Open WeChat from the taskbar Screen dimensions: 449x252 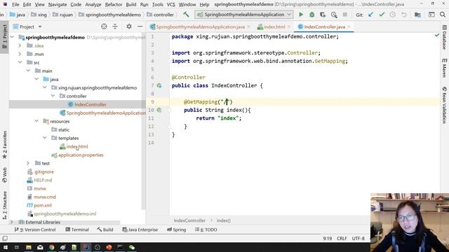(132, 247)
